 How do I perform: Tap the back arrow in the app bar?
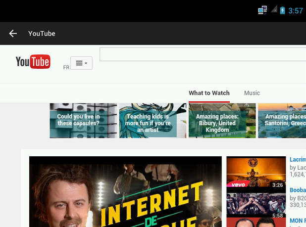tap(13, 34)
